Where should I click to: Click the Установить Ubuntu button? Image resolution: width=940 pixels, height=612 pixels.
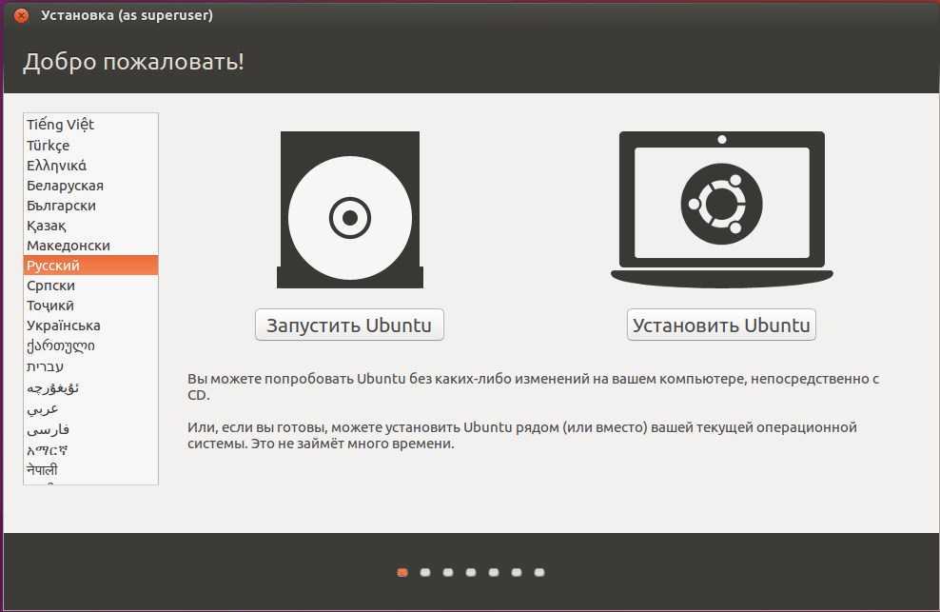(x=721, y=326)
